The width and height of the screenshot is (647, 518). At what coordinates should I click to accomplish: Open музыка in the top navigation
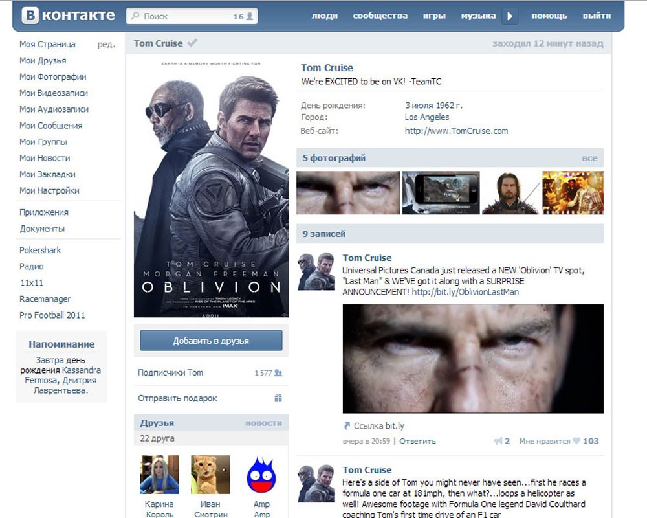(x=478, y=16)
